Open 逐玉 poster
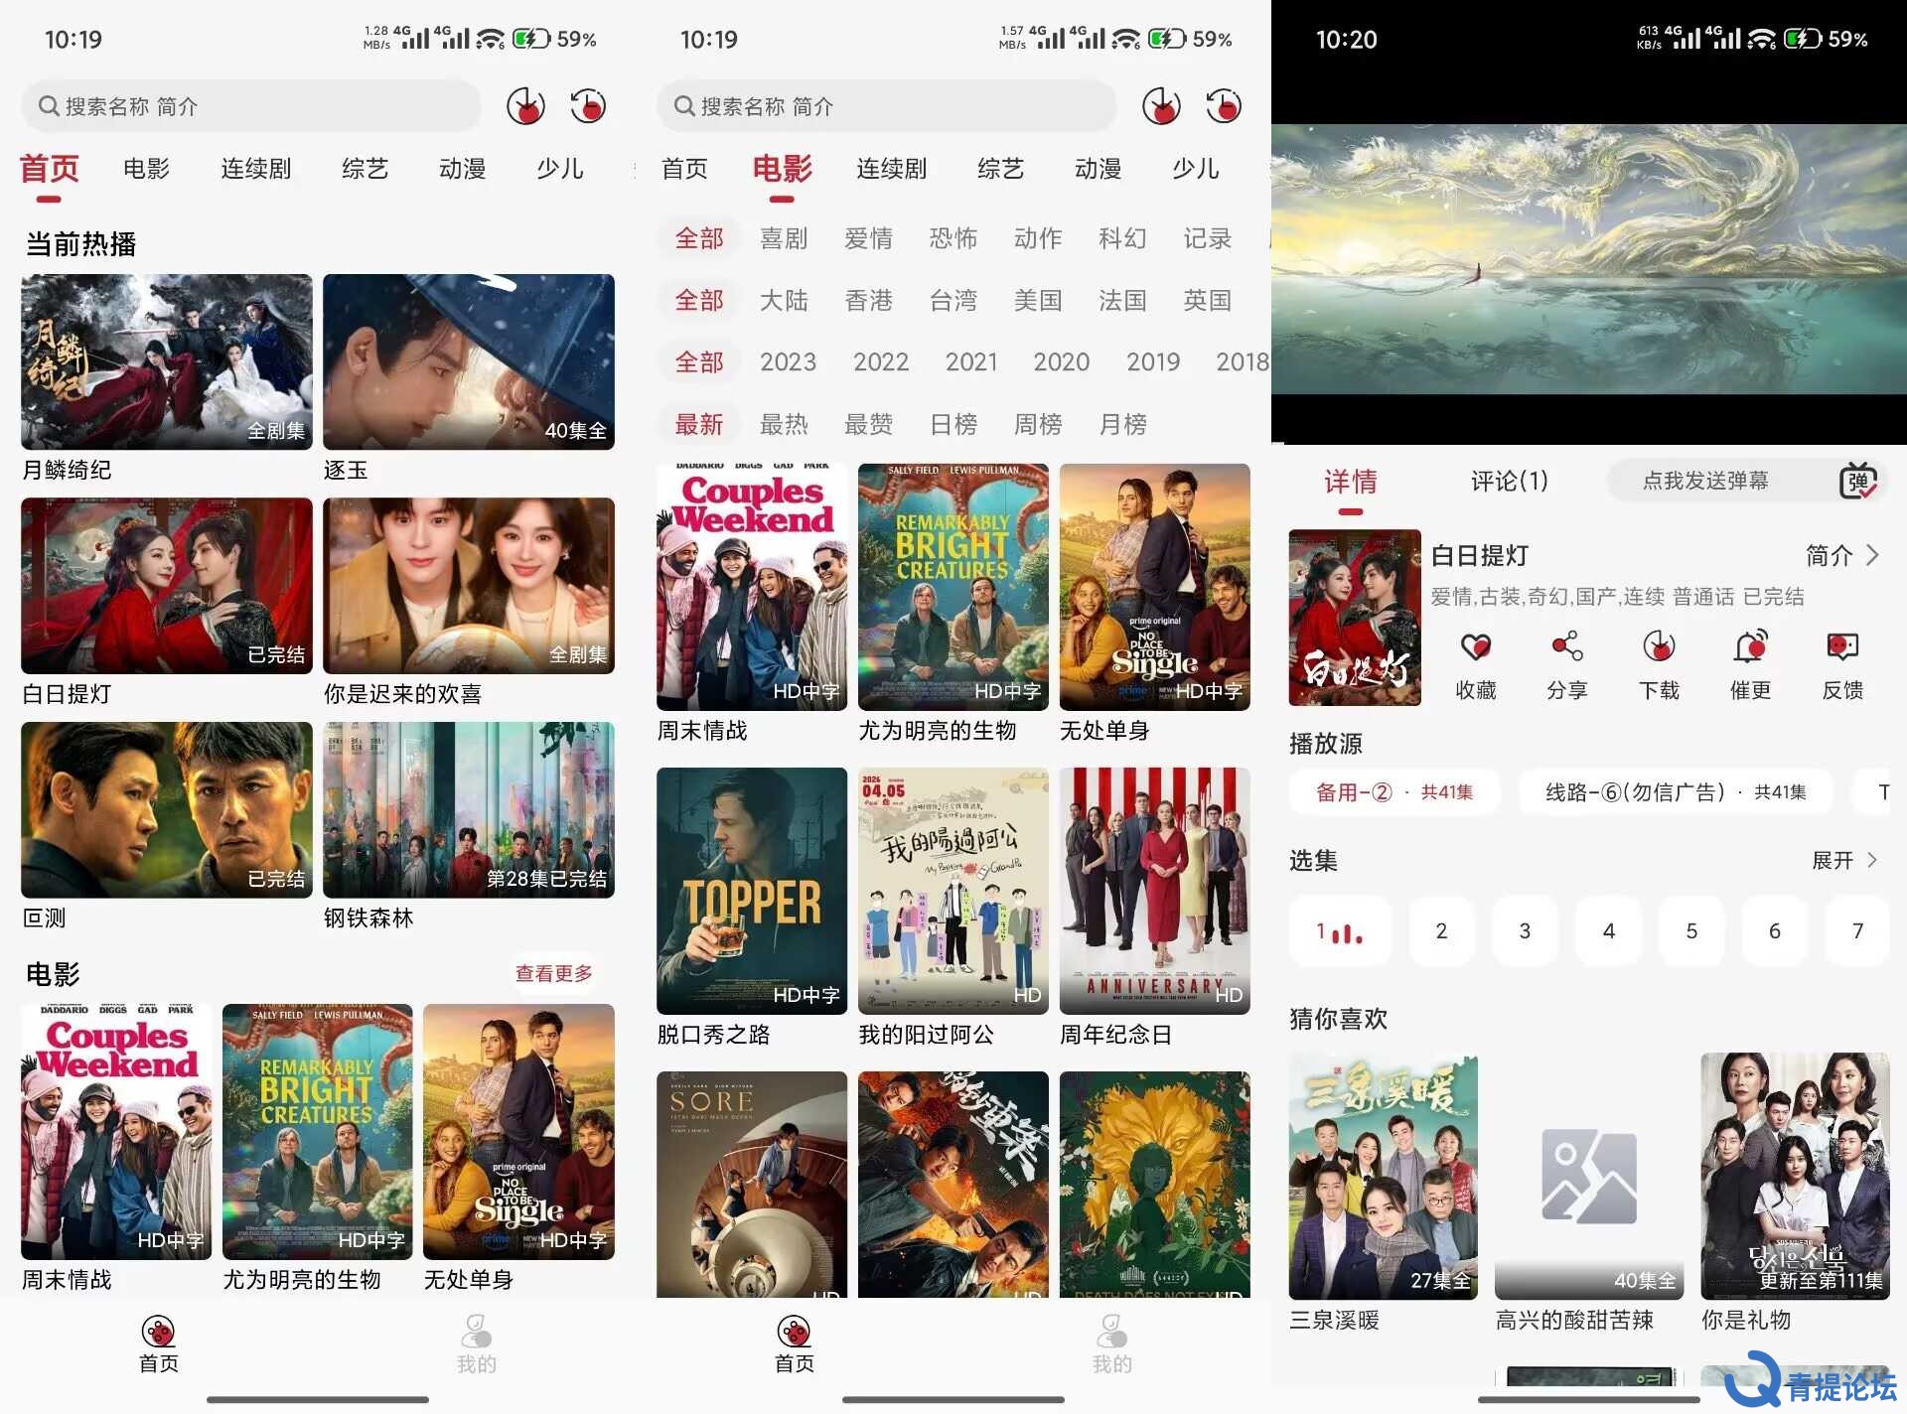The height and width of the screenshot is (1414, 1907). point(469,362)
